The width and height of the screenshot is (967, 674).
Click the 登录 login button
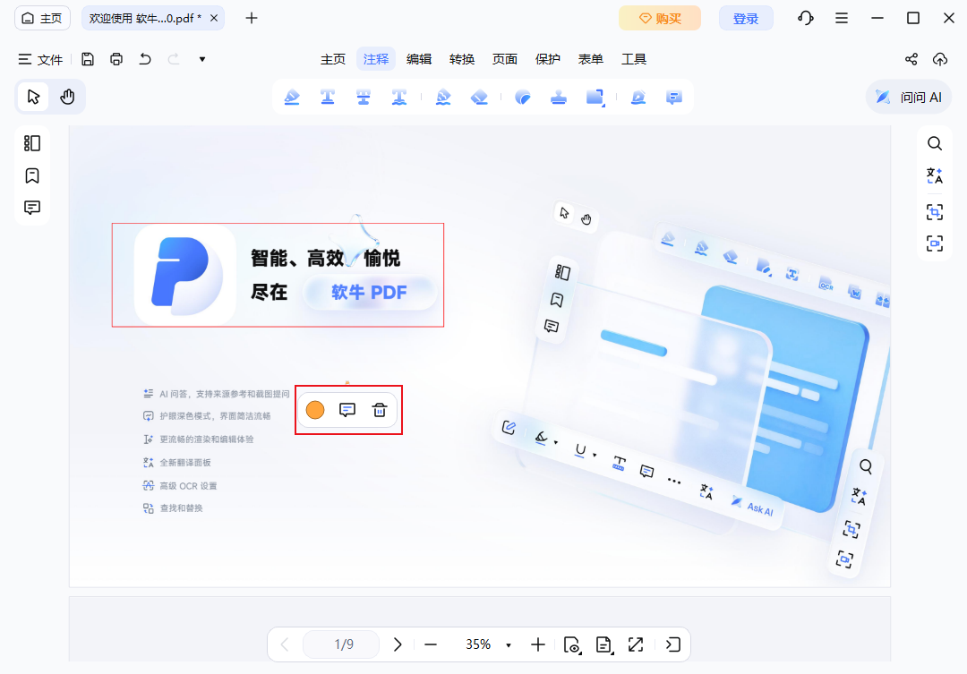click(746, 18)
